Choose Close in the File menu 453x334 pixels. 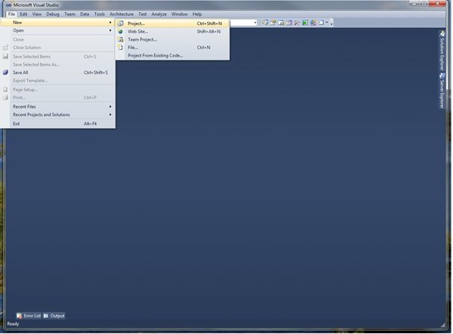point(58,39)
